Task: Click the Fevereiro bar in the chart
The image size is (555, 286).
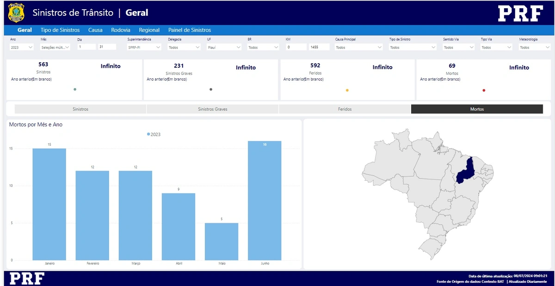Action: pos(92,215)
